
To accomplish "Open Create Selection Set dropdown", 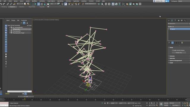I will 91,4.
